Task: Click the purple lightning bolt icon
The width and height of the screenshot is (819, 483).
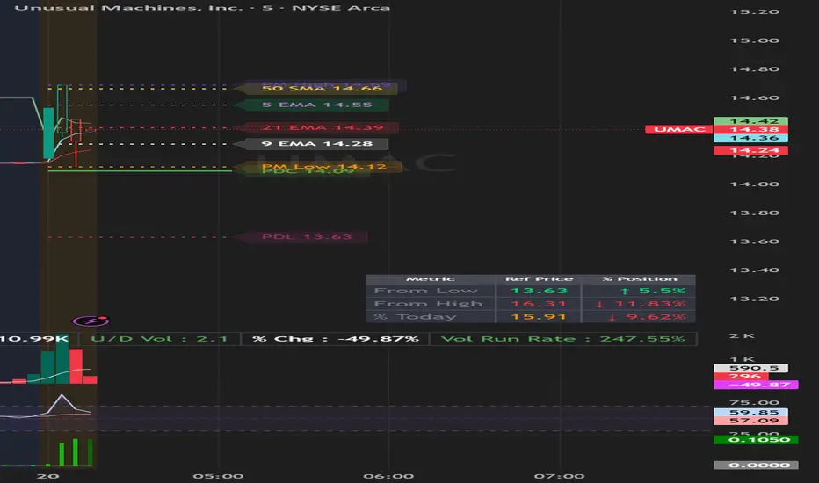Action: pos(91,321)
